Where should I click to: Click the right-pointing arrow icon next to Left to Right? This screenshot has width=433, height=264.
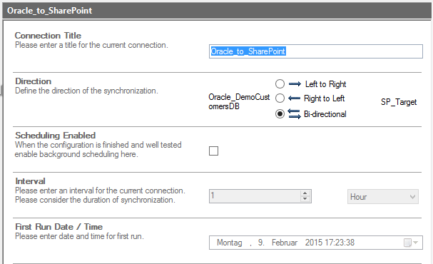[x=295, y=84]
